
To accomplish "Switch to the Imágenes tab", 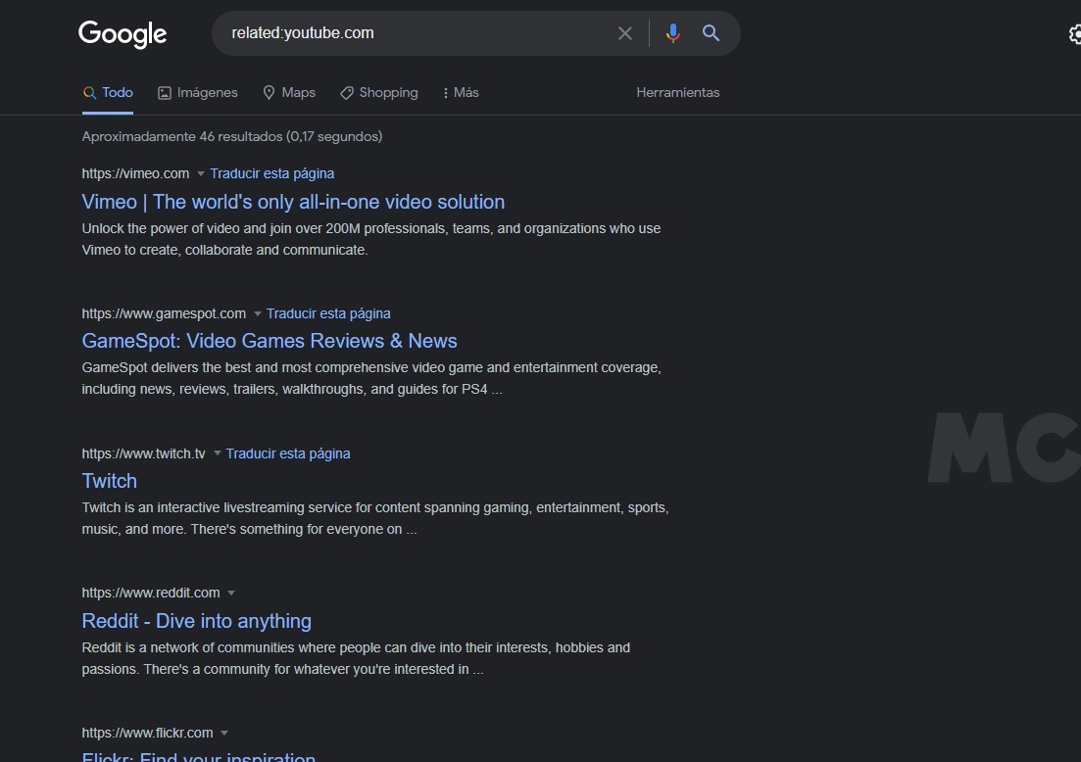I will (x=198, y=92).
